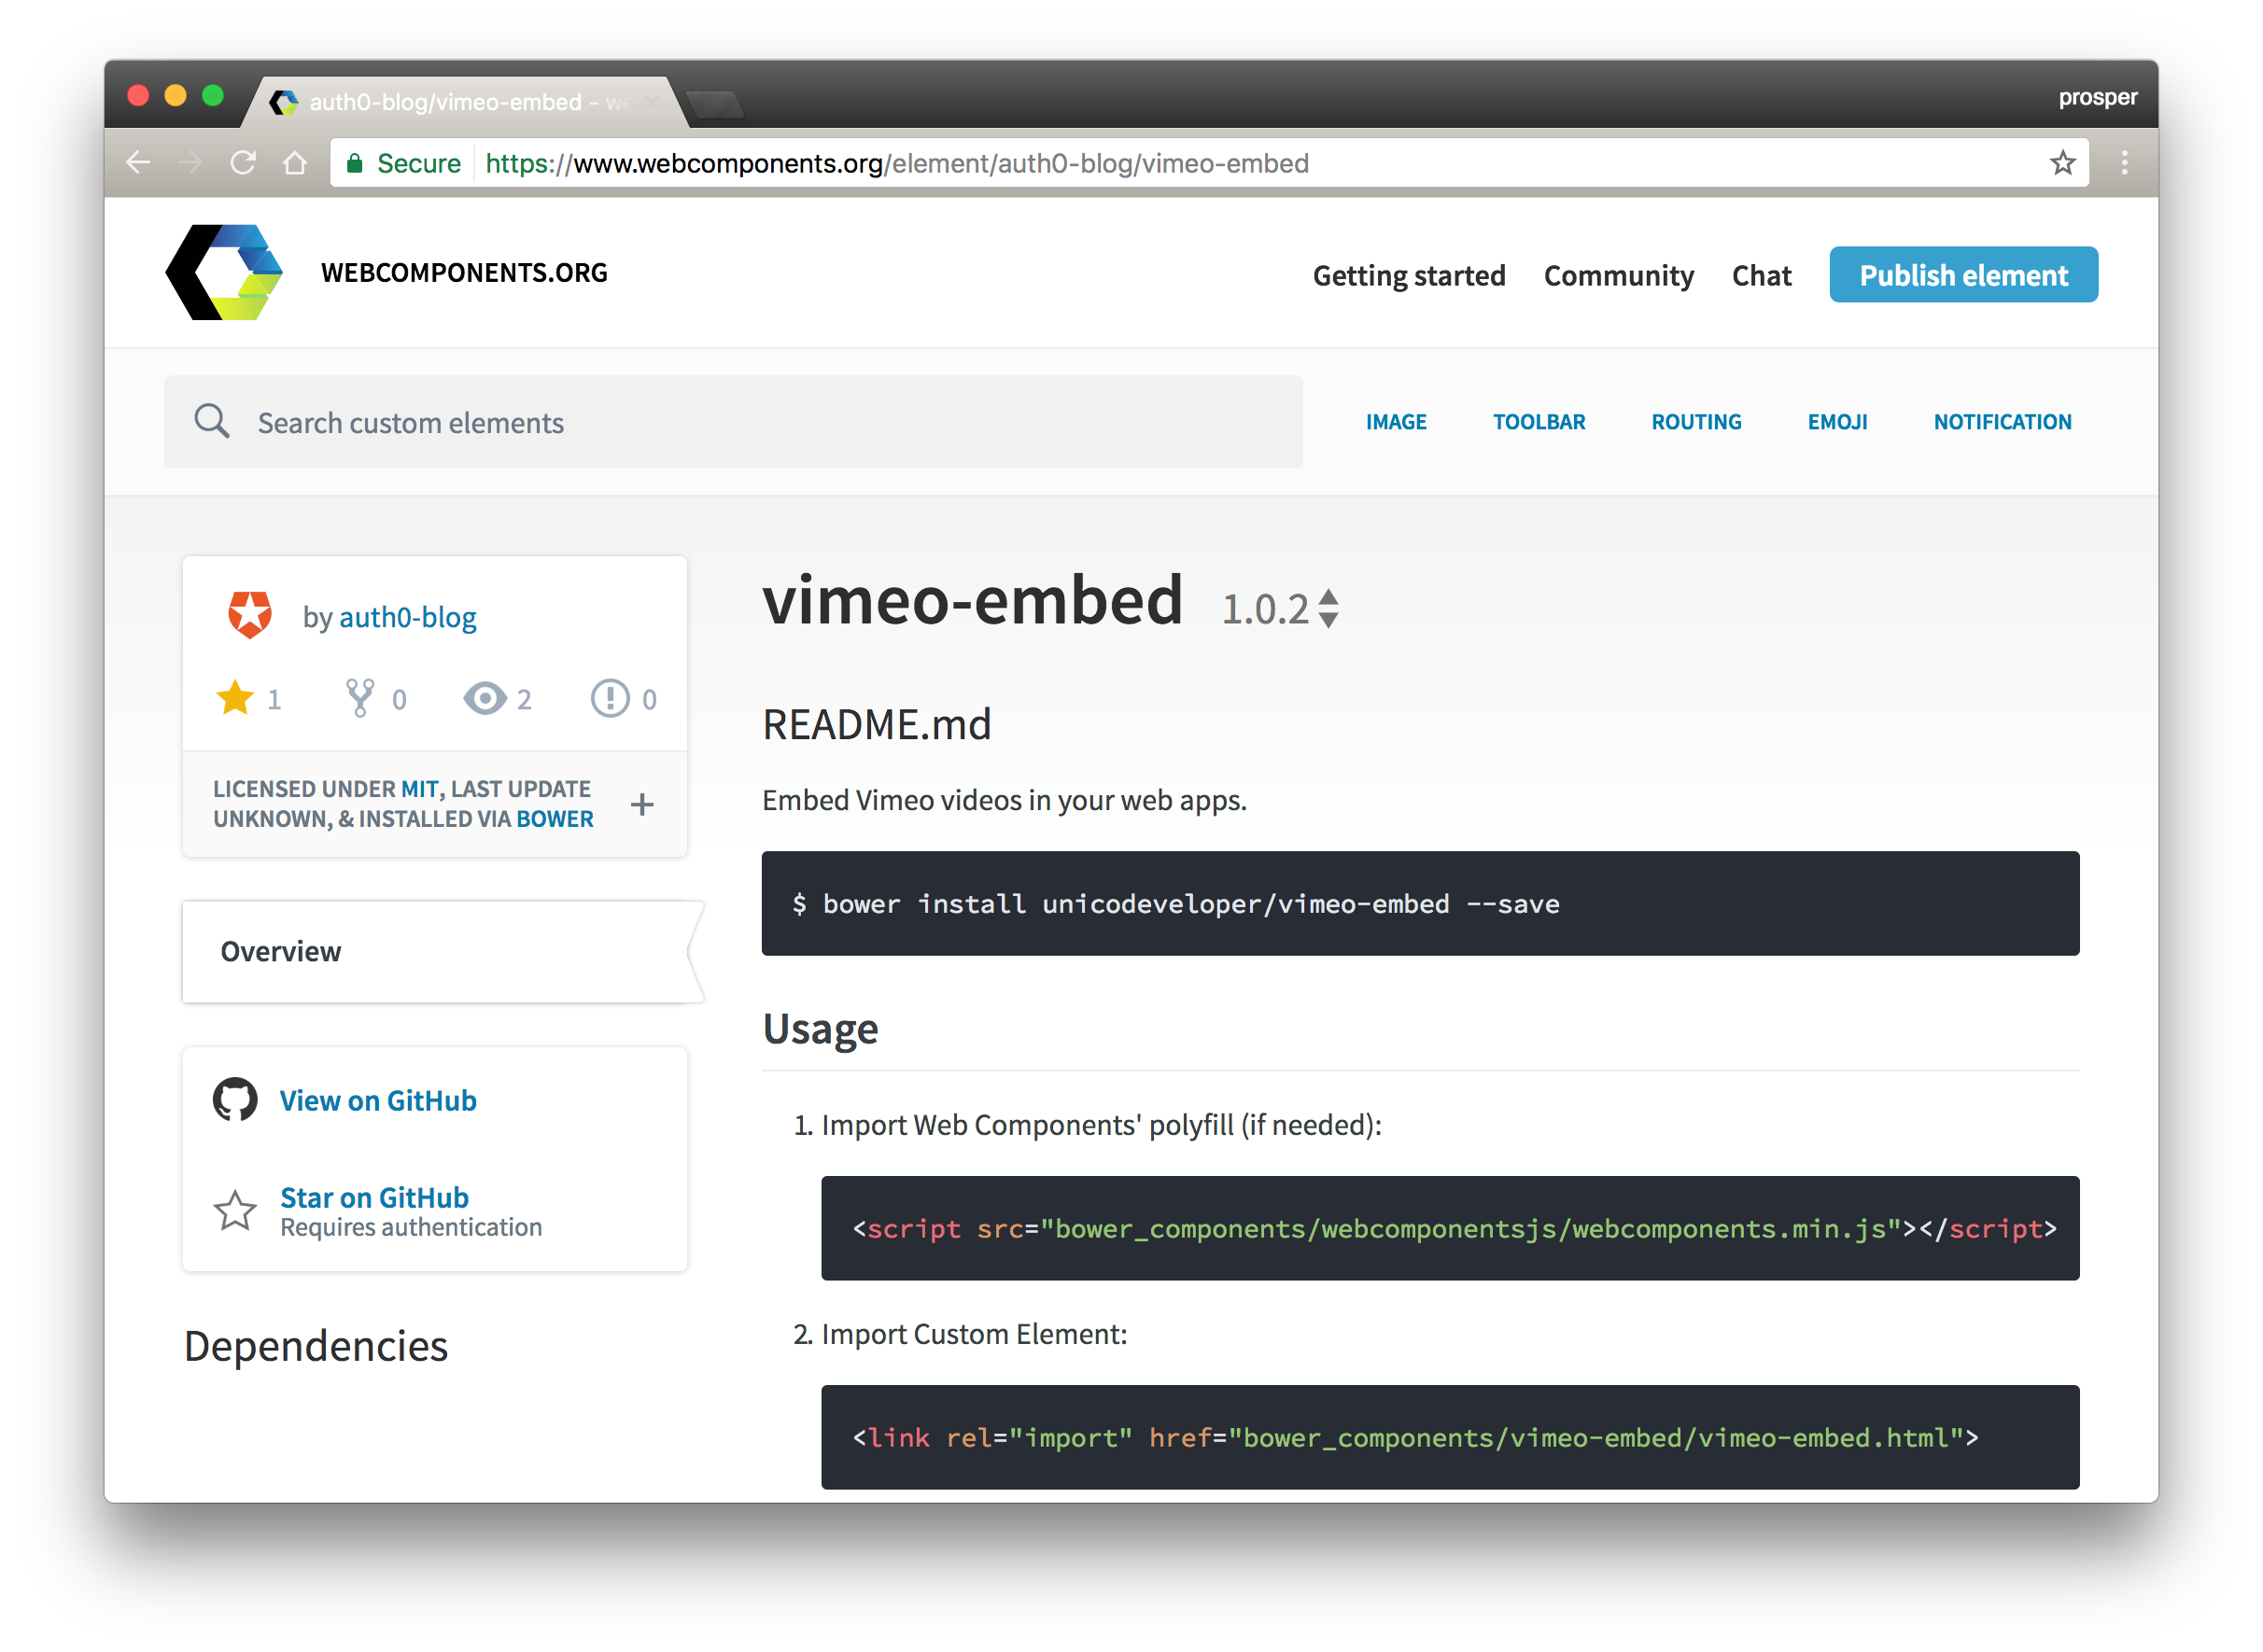
Task: Click the forks count icon
Action: point(360,698)
